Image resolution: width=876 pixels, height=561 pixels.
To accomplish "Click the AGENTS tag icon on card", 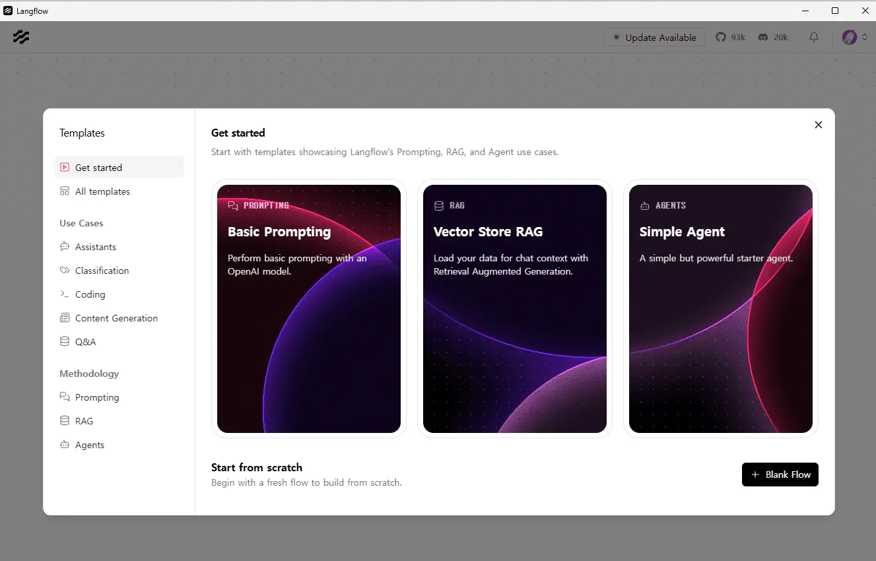I will tap(644, 206).
